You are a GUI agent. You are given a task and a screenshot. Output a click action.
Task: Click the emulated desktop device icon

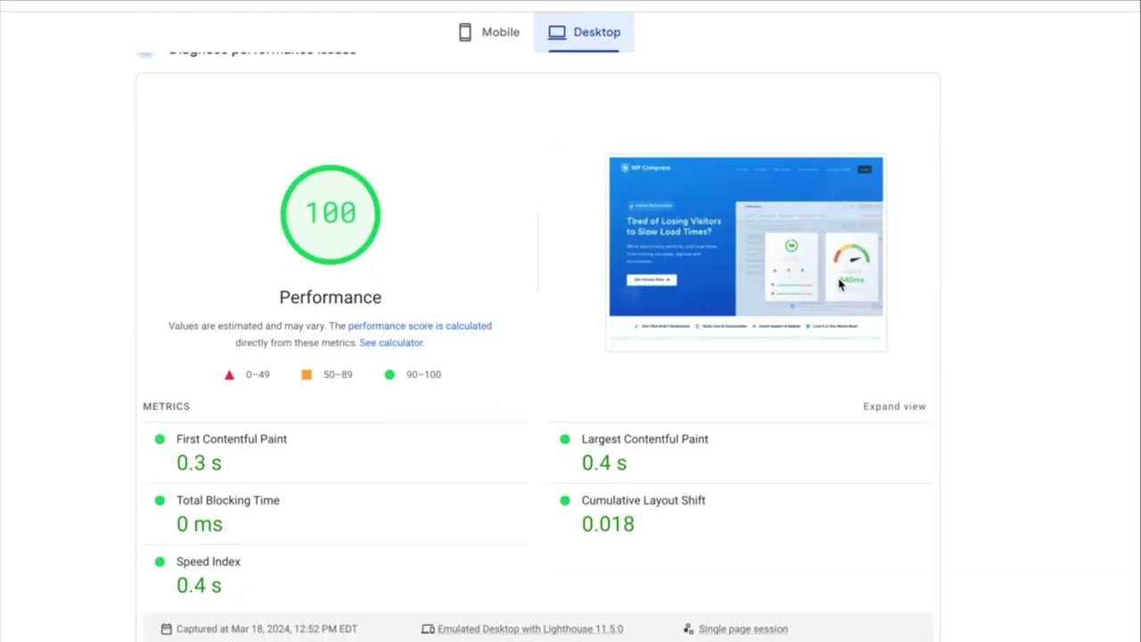(428, 629)
